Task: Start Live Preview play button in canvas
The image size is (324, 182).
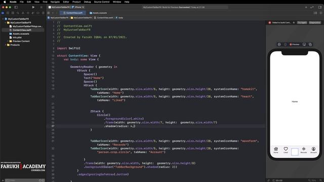Action: (279, 44)
